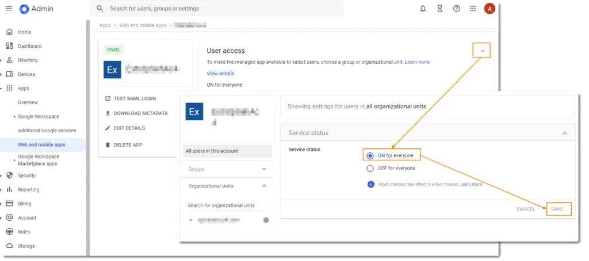Click the Delete App trash icon
Screen dimensions: 589x261
tap(108, 144)
